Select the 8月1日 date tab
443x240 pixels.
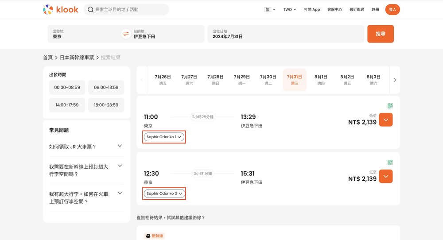pyautogui.click(x=321, y=80)
